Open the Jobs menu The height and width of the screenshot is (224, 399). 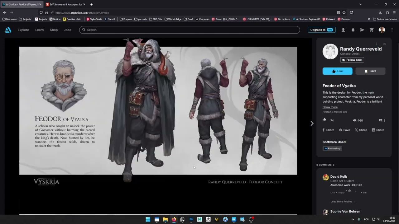(x=68, y=30)
